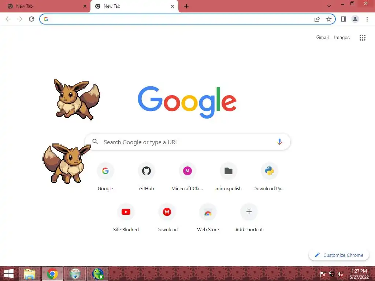Open the green chameleon taskbar app
This screenshot has width=375, height=281.
(98, 274)
